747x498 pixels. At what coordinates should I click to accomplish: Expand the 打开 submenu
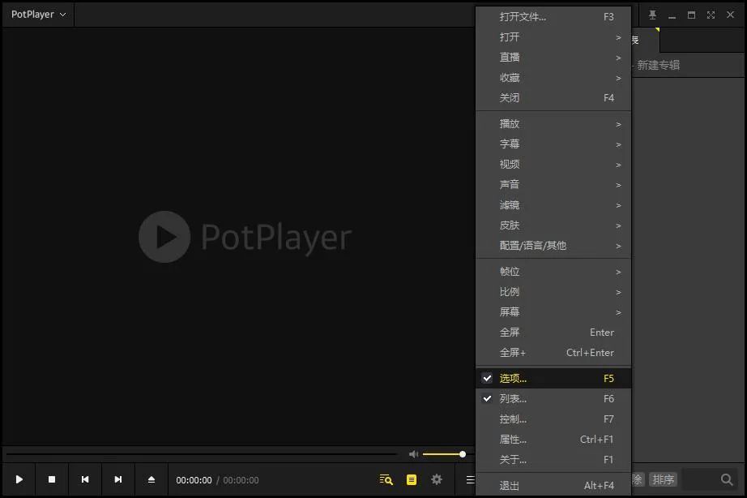tap(553, 37)
